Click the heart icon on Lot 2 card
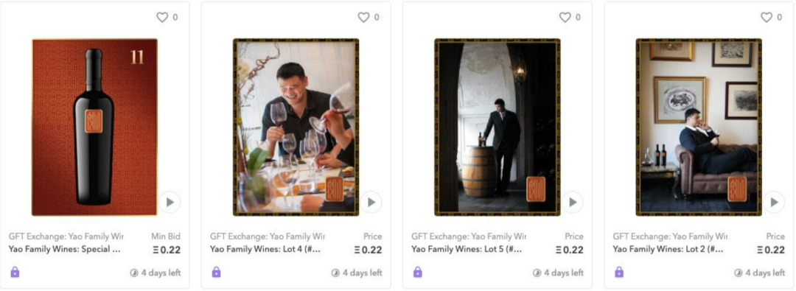 [767, 17]
